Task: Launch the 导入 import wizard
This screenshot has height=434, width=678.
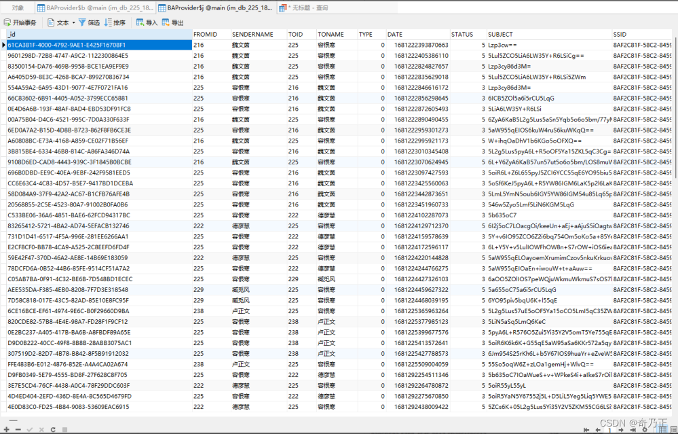Action: (x=147, y=22)
